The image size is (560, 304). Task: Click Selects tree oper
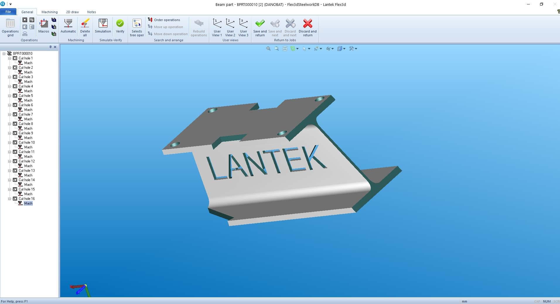pyautogui.click(x=137, y=28)
